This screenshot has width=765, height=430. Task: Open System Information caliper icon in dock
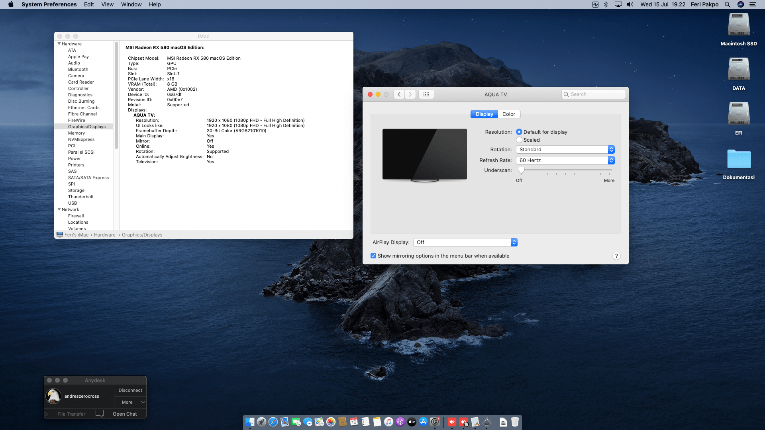click(x=486, y=422)
